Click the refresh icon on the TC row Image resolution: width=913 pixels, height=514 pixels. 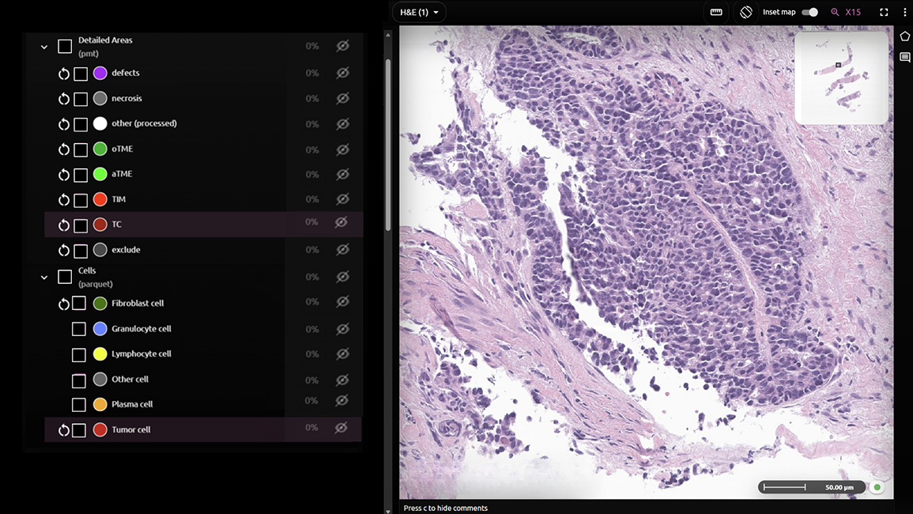(x=64, y=225)
